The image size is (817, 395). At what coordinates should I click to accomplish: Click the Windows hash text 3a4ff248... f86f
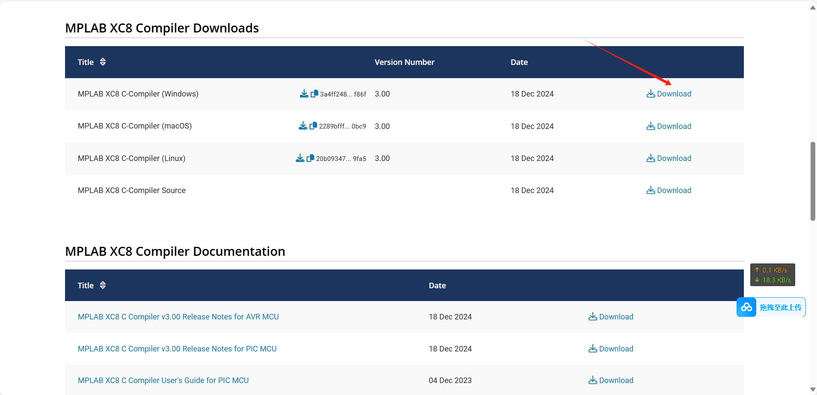tap(343, 94)
